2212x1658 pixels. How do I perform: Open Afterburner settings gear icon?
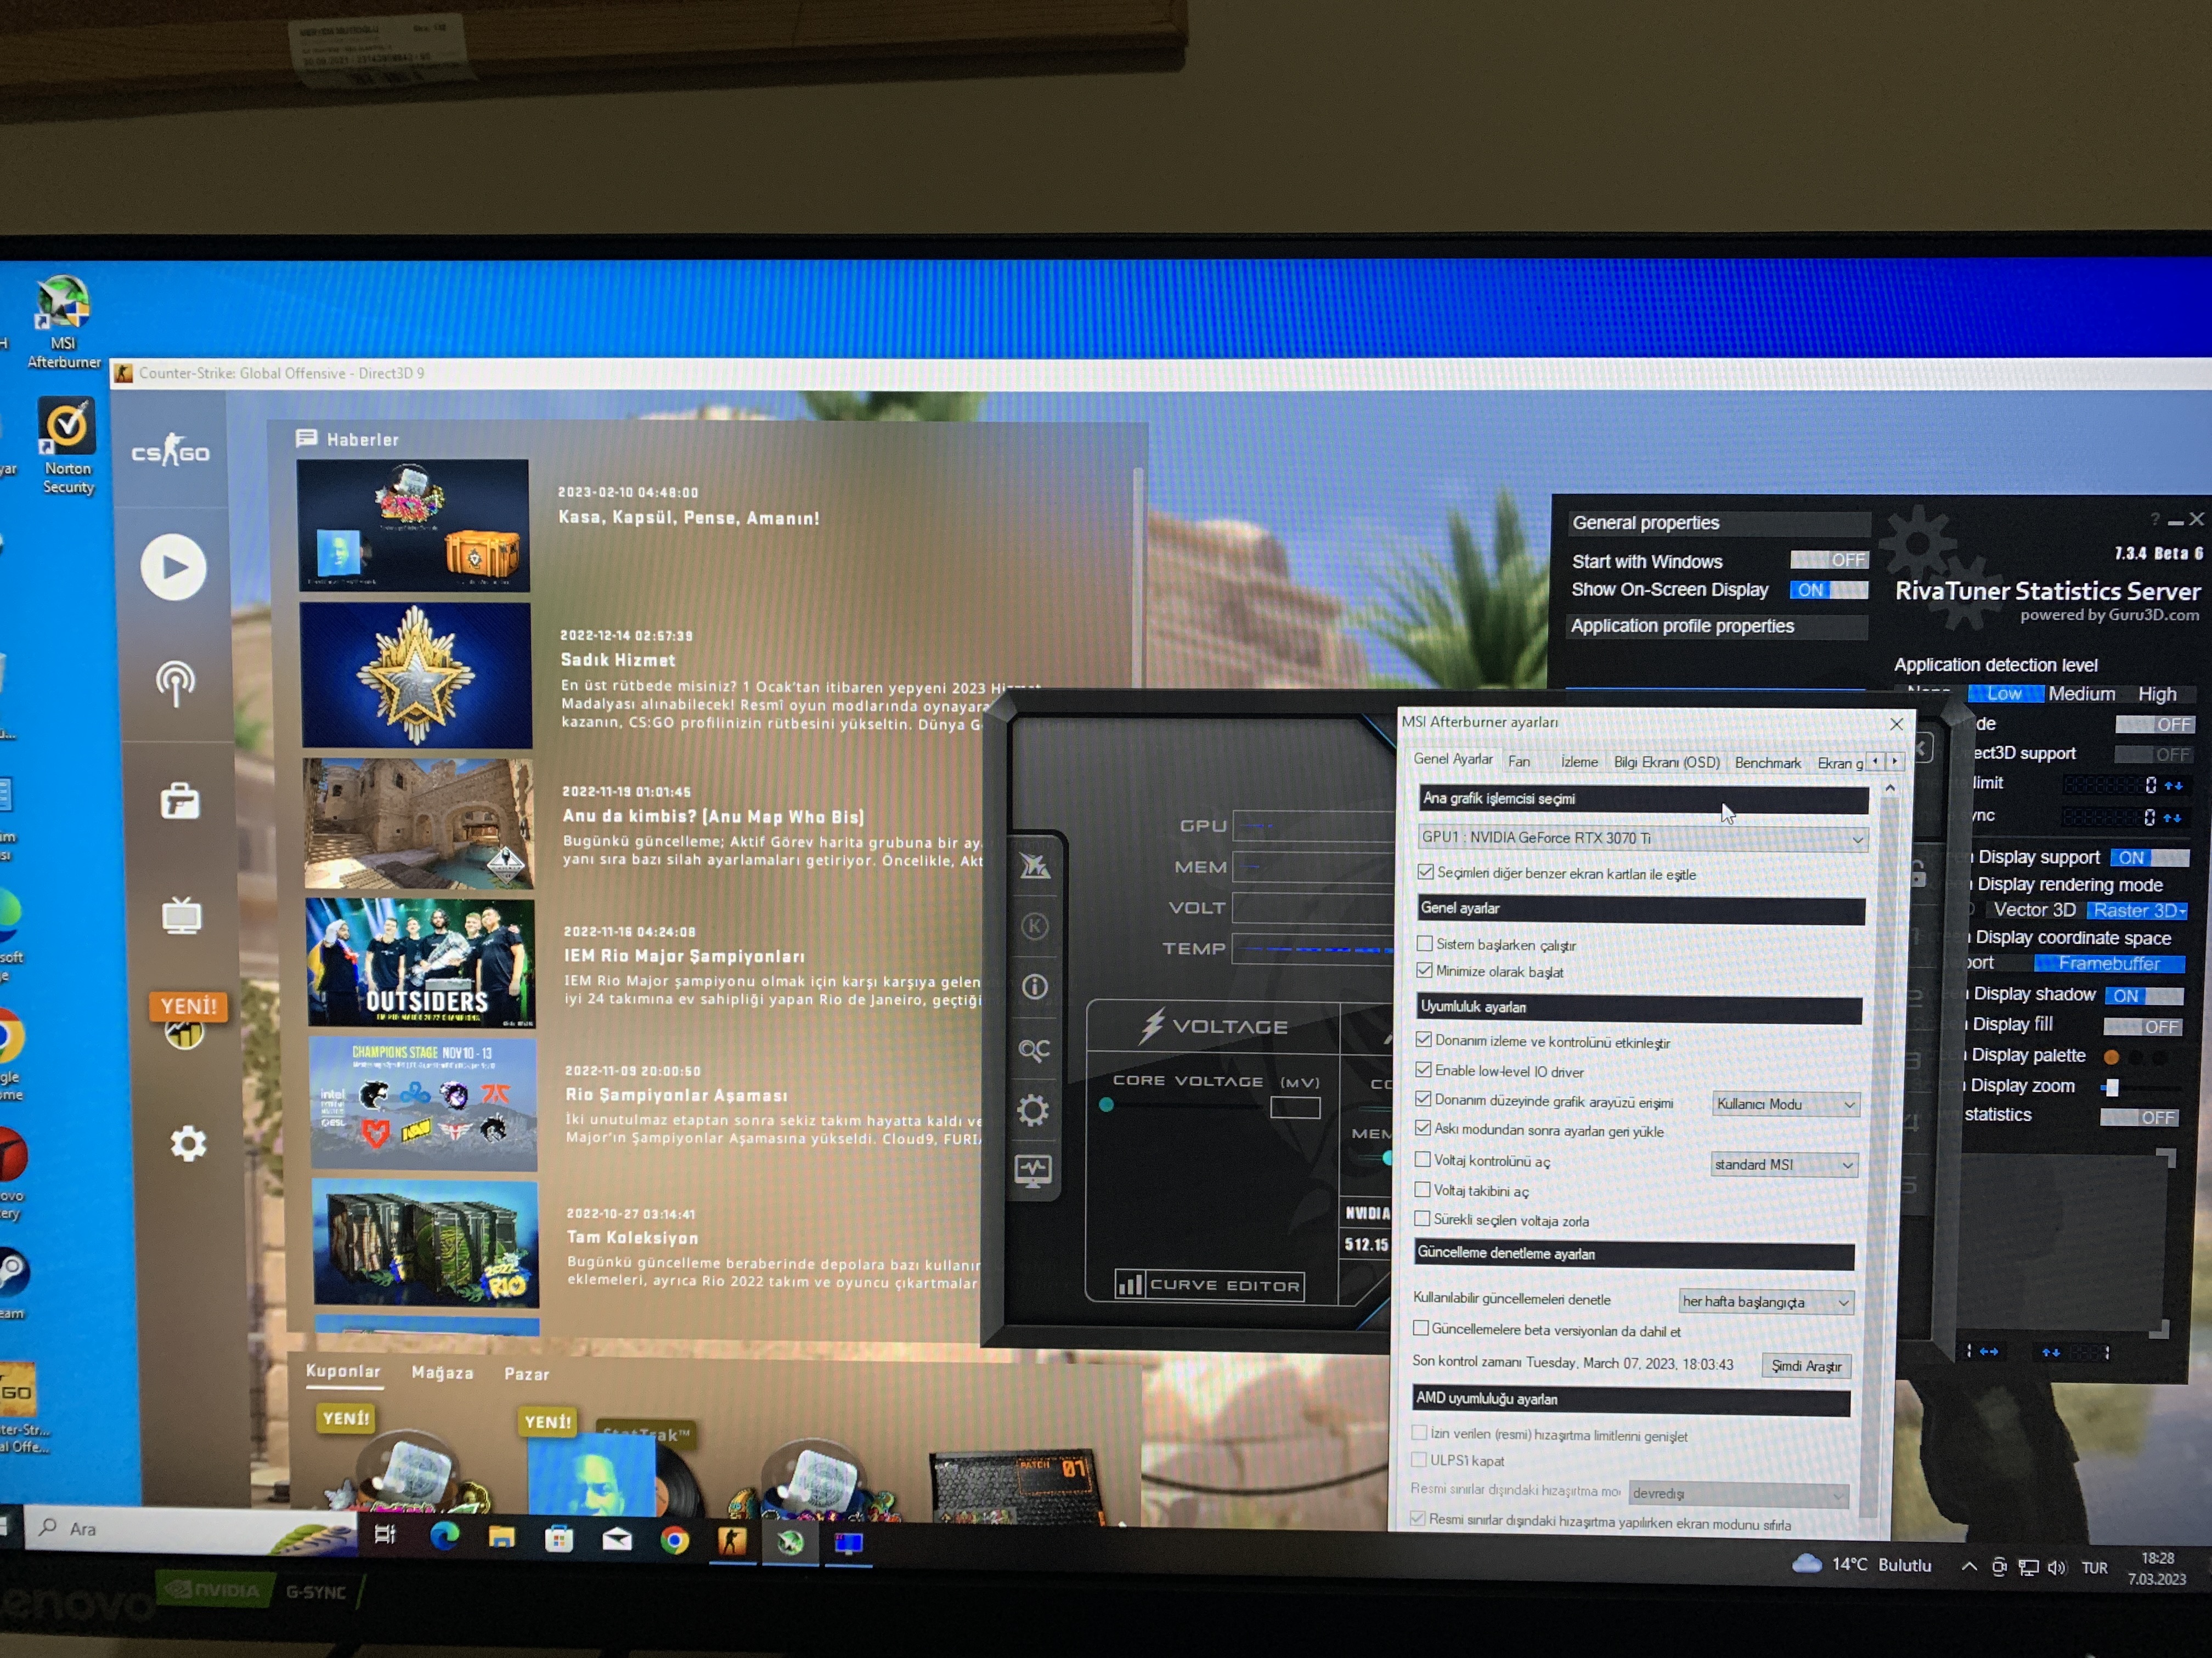[1033, 1109]
